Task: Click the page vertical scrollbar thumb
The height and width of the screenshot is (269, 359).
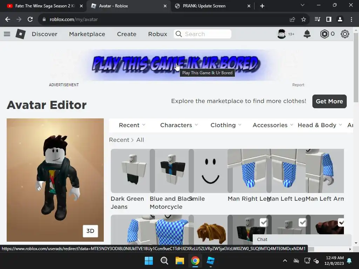Action: (x=356, y=68)
